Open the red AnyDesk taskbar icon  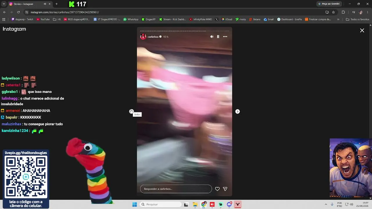212,204
